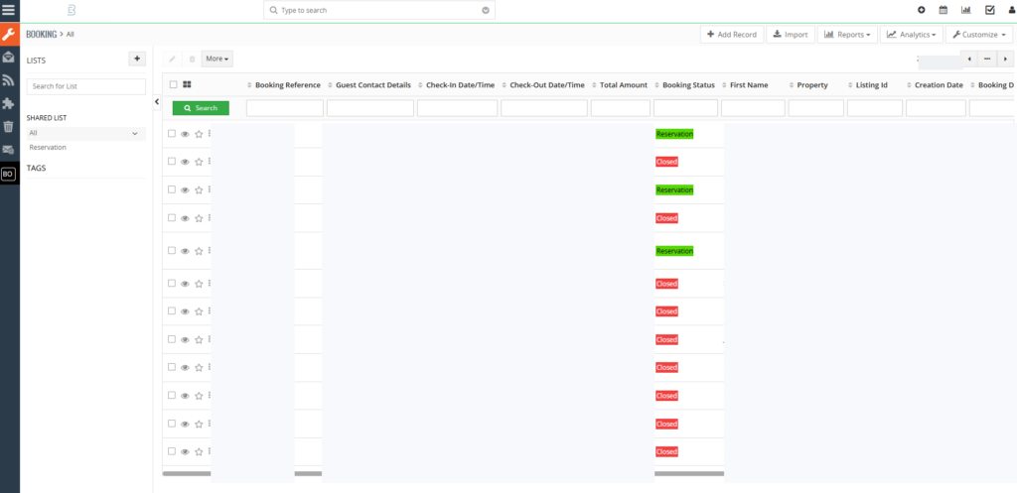This screenshot has height=493, width=1017.
Task: Click the horizontal table scrollbar
Action: 443,473
